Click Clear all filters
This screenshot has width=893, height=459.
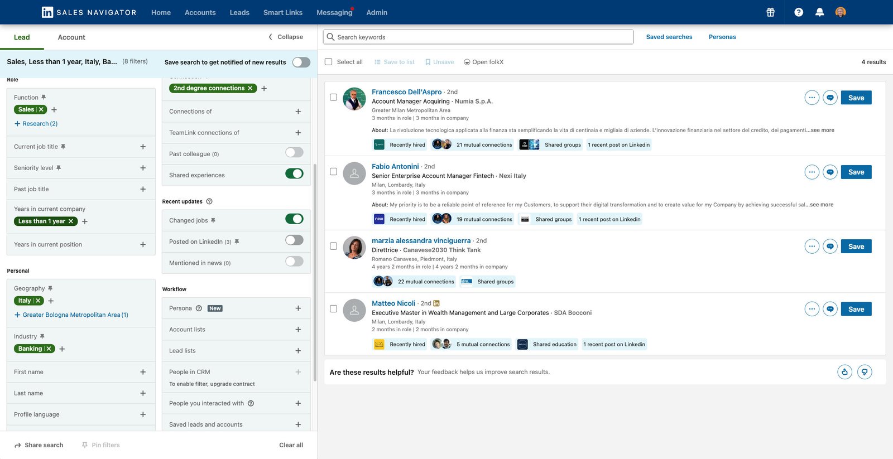pos(291,445)
